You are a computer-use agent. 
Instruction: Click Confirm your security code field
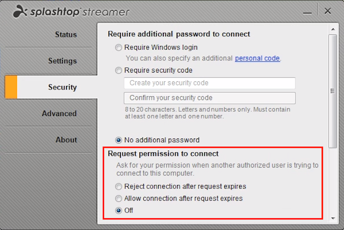pos(209,98)
